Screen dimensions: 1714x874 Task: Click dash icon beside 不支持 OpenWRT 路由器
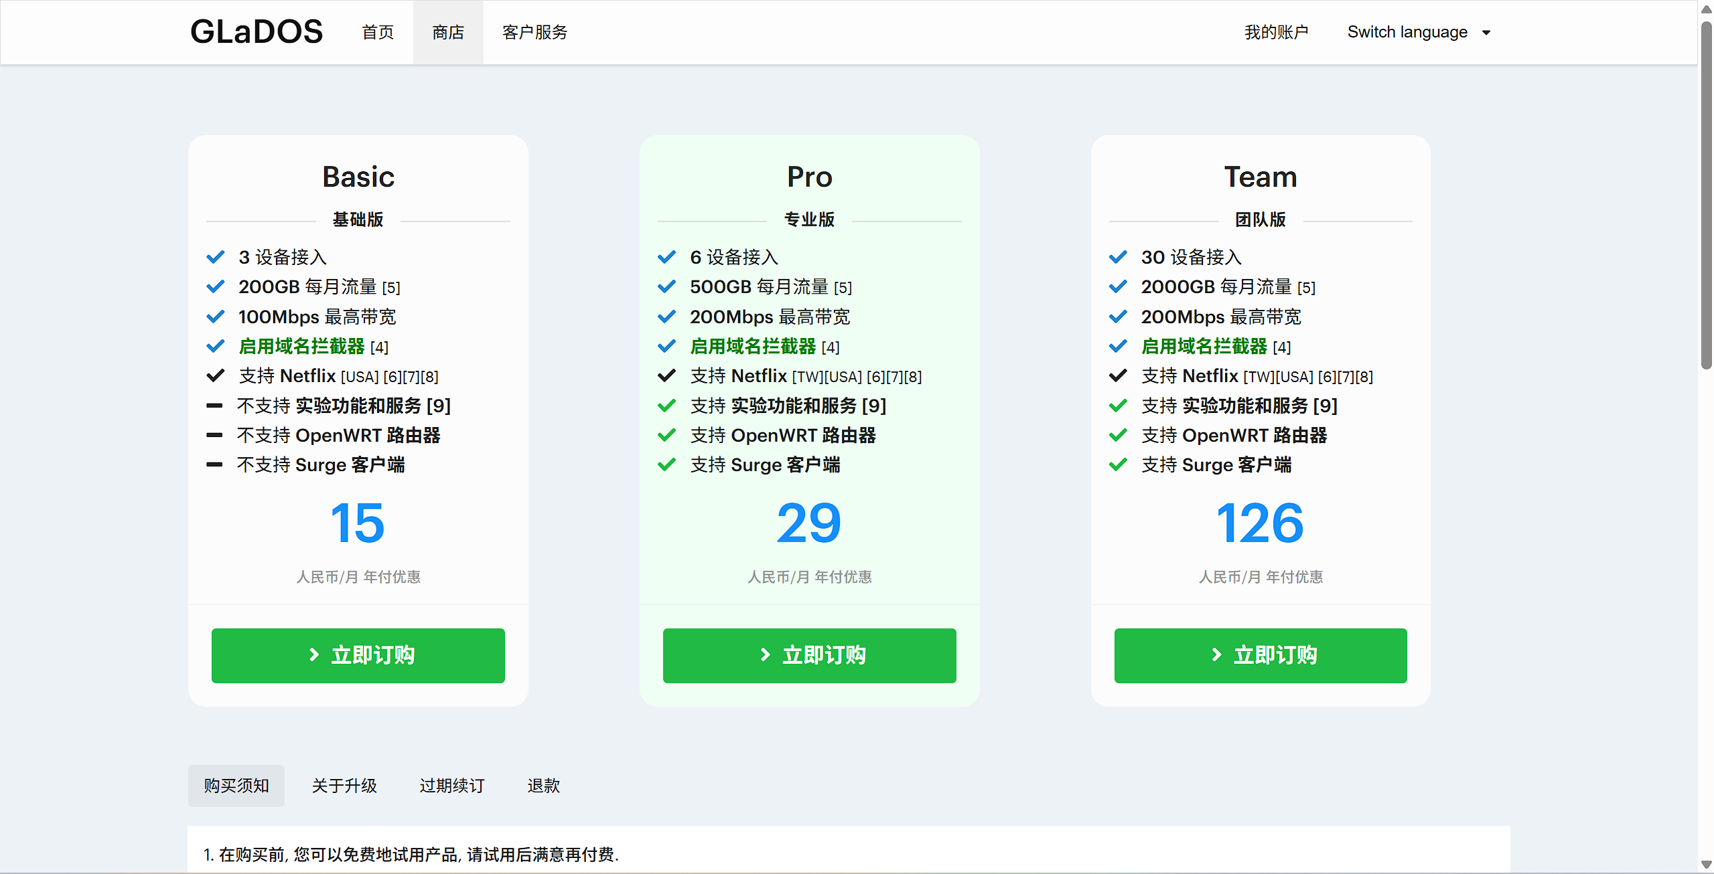click(214, 435)
